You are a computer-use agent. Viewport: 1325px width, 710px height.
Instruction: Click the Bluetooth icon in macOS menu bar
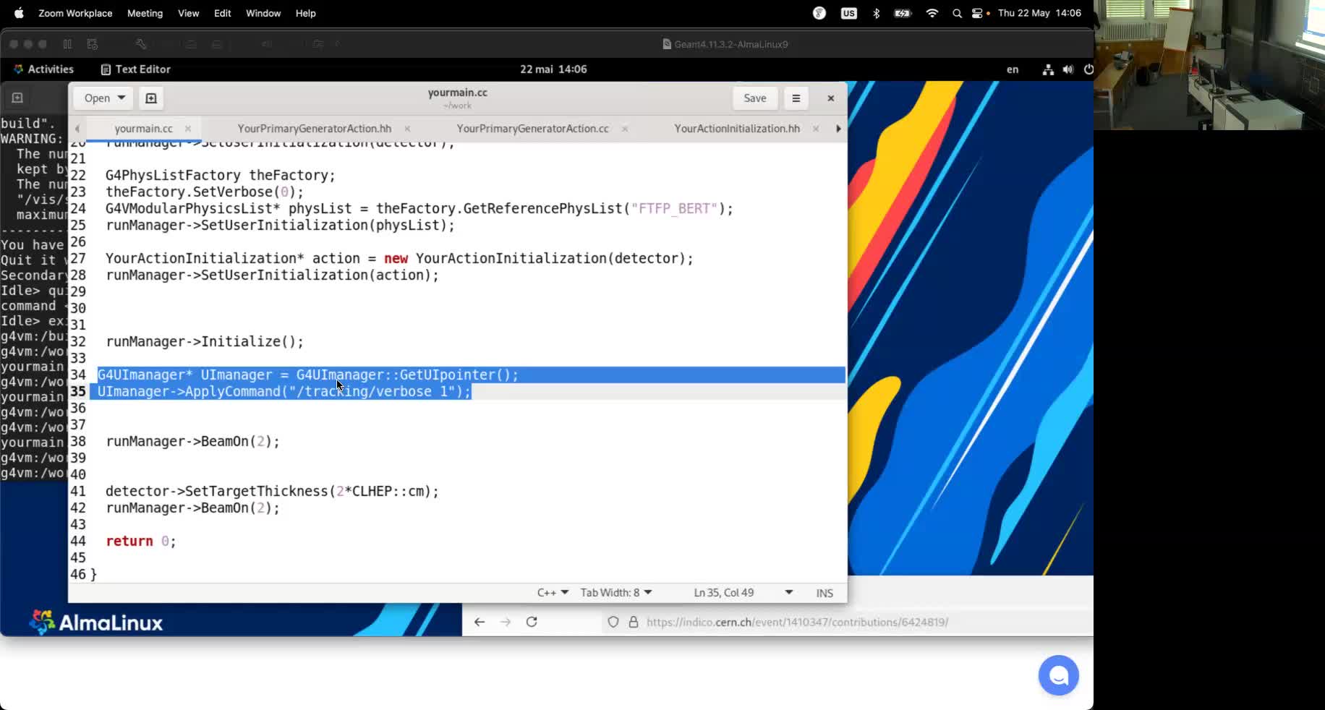pyautogui.click(x=876, y=13)
